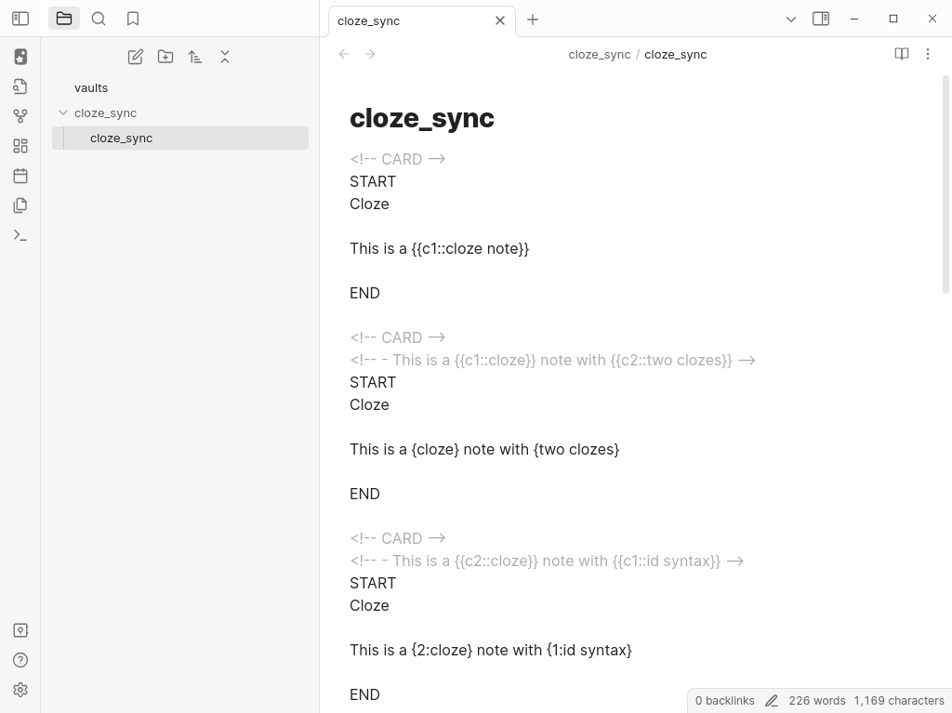This screenshot has height=713, width=952.
Task: Toggle the left sidebar panel
Action: 20,19
